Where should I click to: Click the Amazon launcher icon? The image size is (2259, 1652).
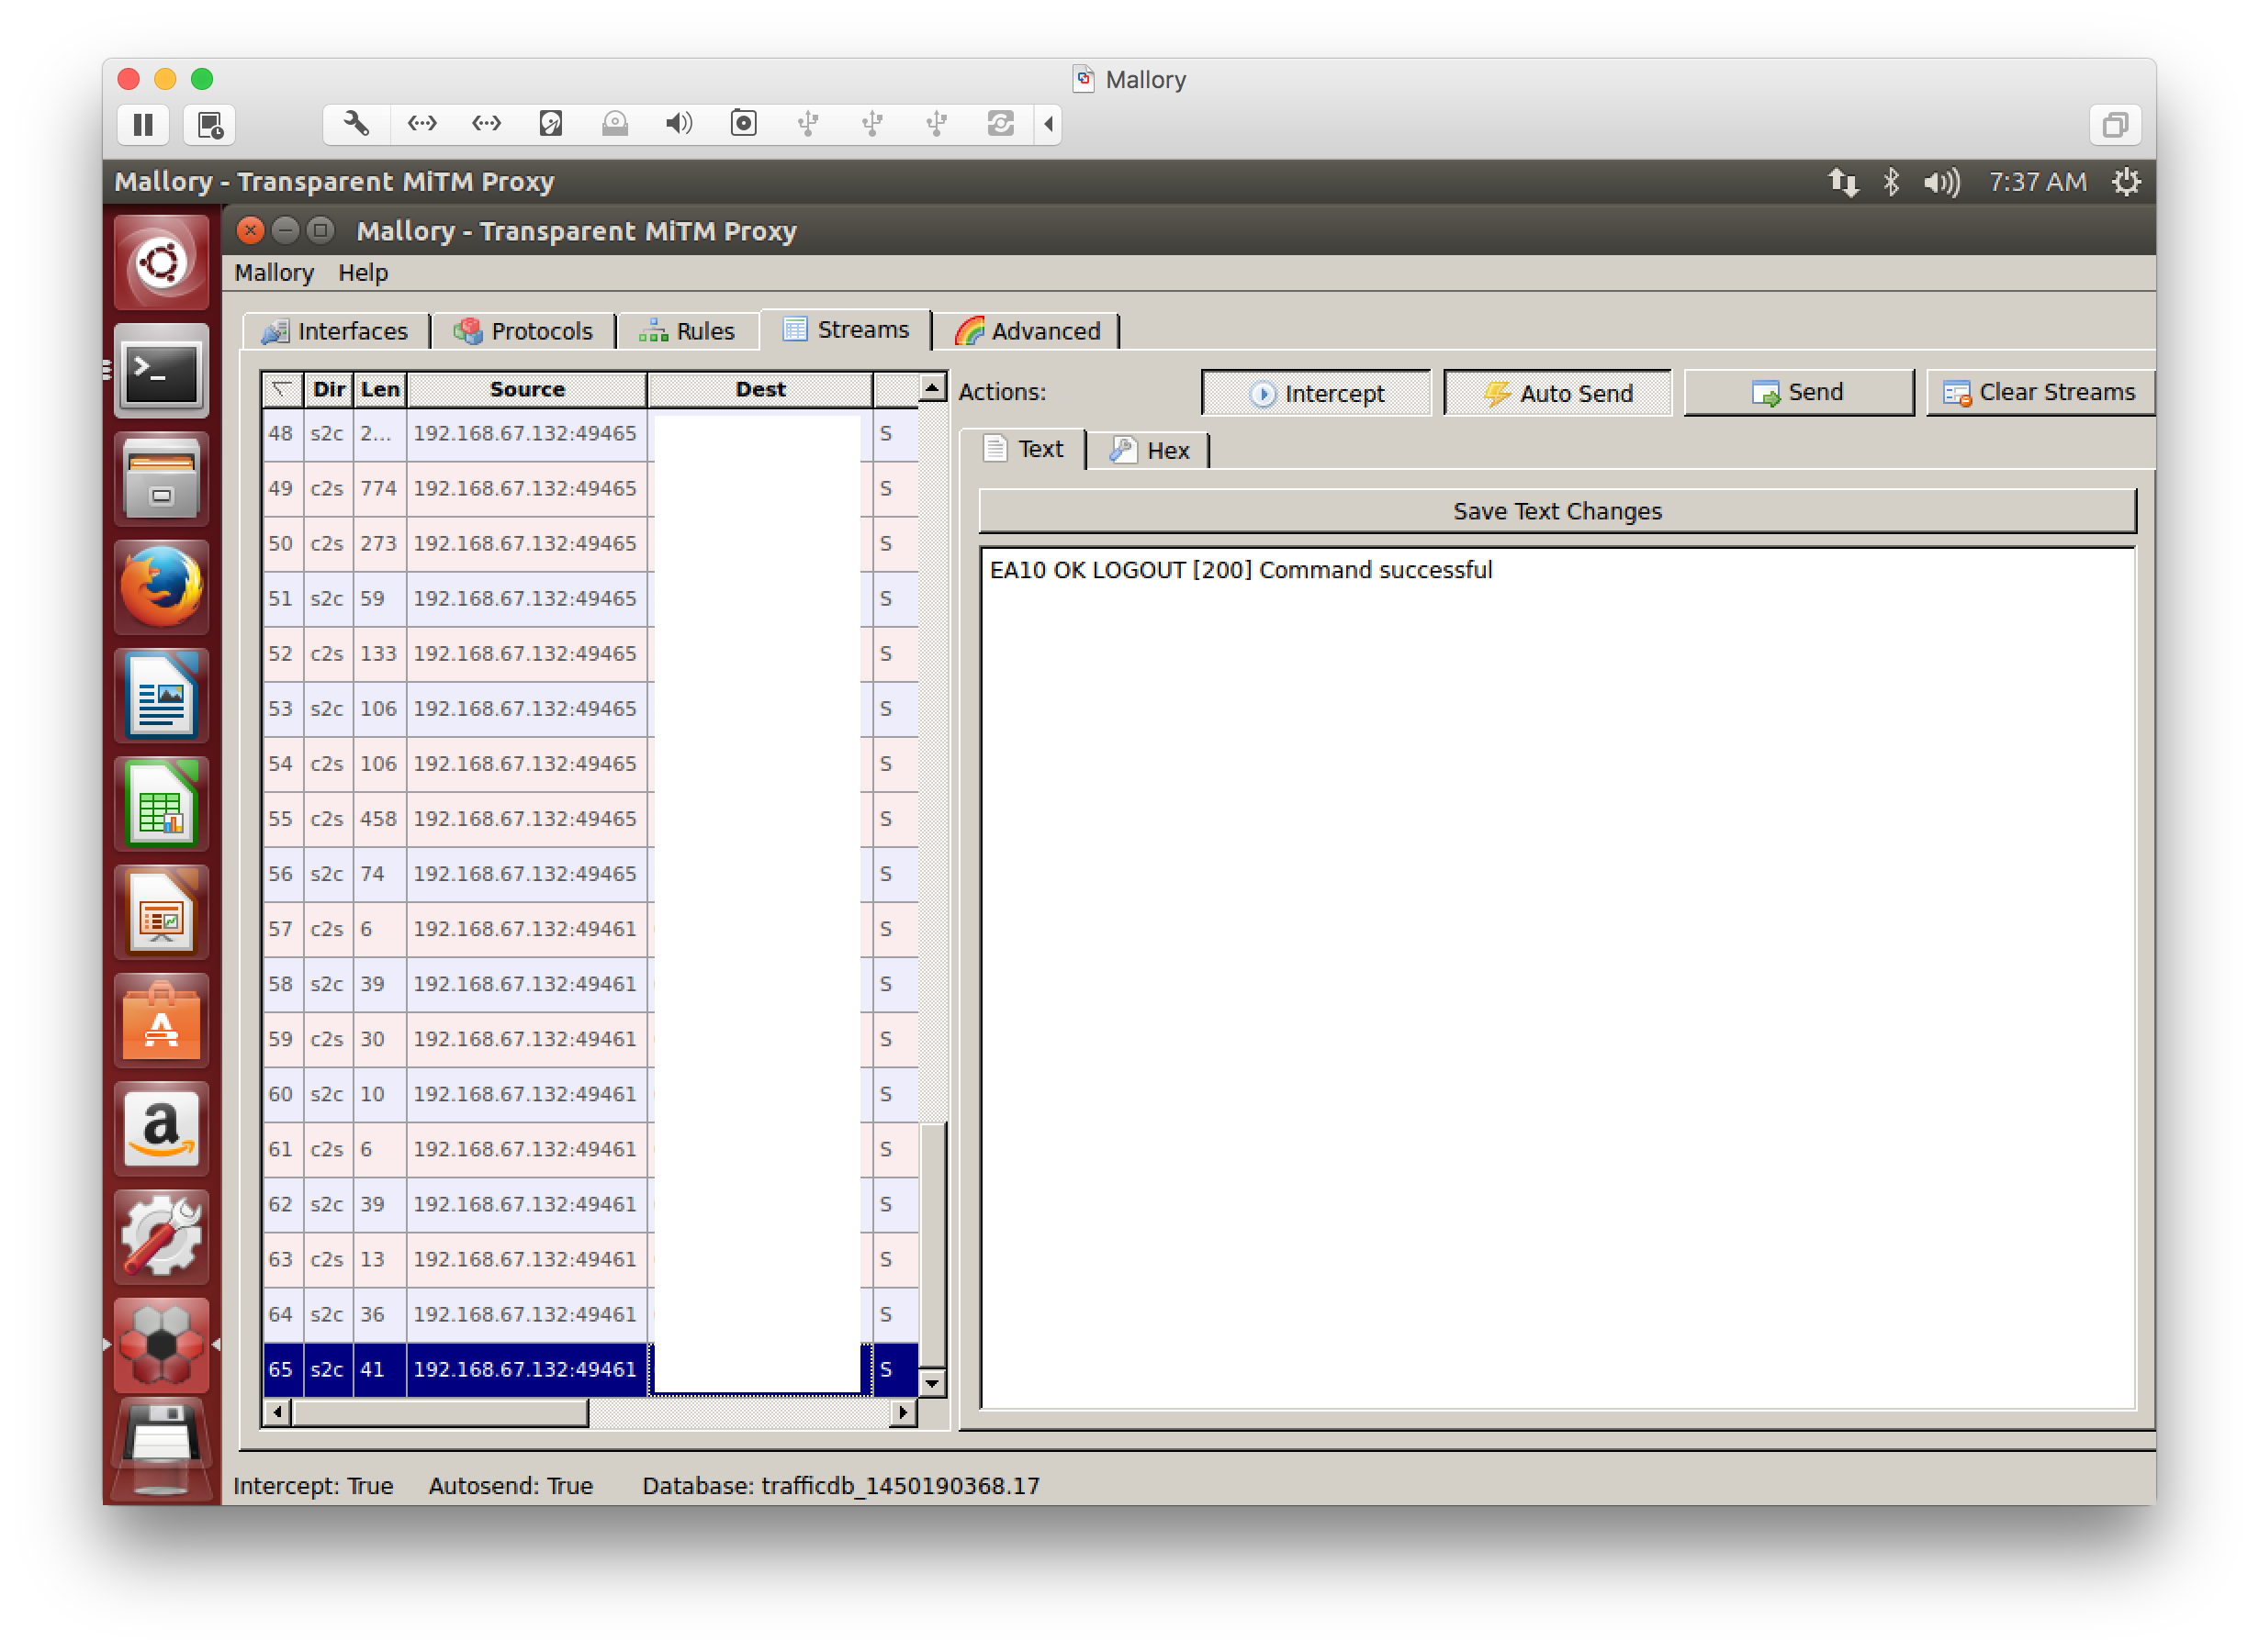point(161,1129)
